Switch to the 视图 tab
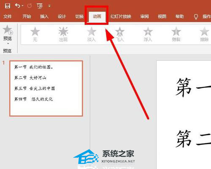This screenshot has width=211, height=169. click(162, 16)
